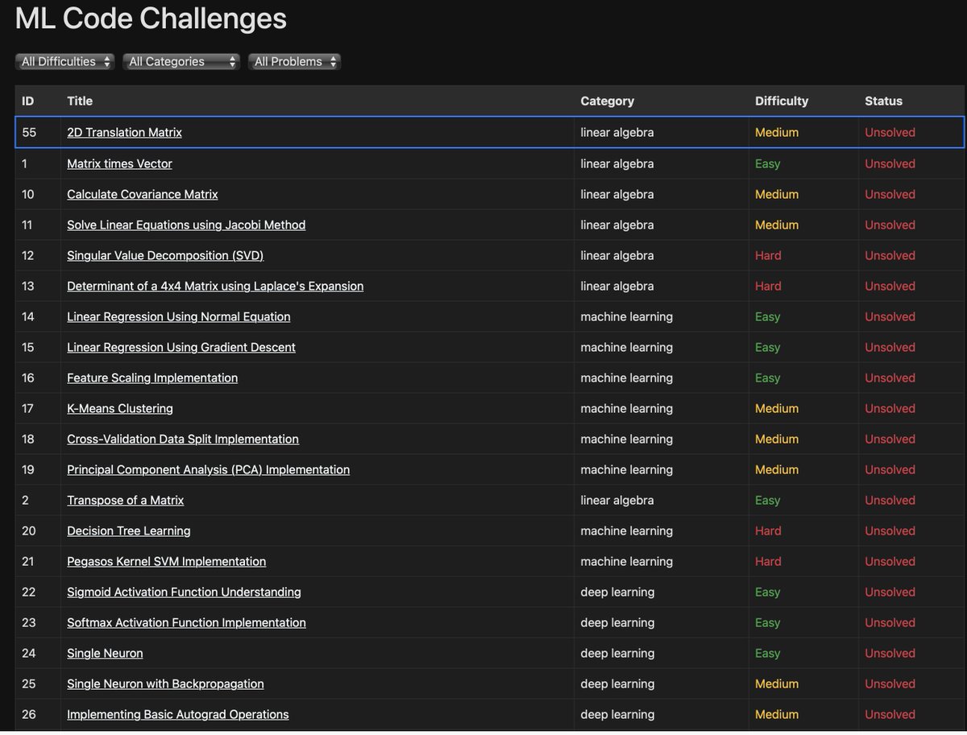This screenshot has height=735, width=967.
Task: Open Cross-Validation Data Split Implementation
Action: pyautogui.click(x=183, y=439)
